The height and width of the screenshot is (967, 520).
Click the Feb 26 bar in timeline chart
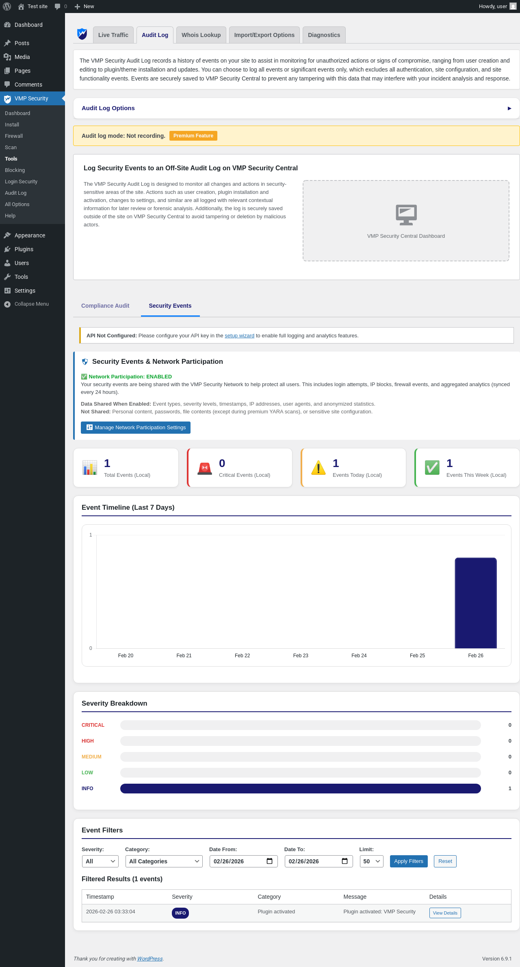(x=476, y=603)
